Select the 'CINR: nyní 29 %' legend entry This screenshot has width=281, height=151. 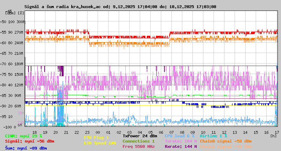pyautogui.click(x=24, y=136)
